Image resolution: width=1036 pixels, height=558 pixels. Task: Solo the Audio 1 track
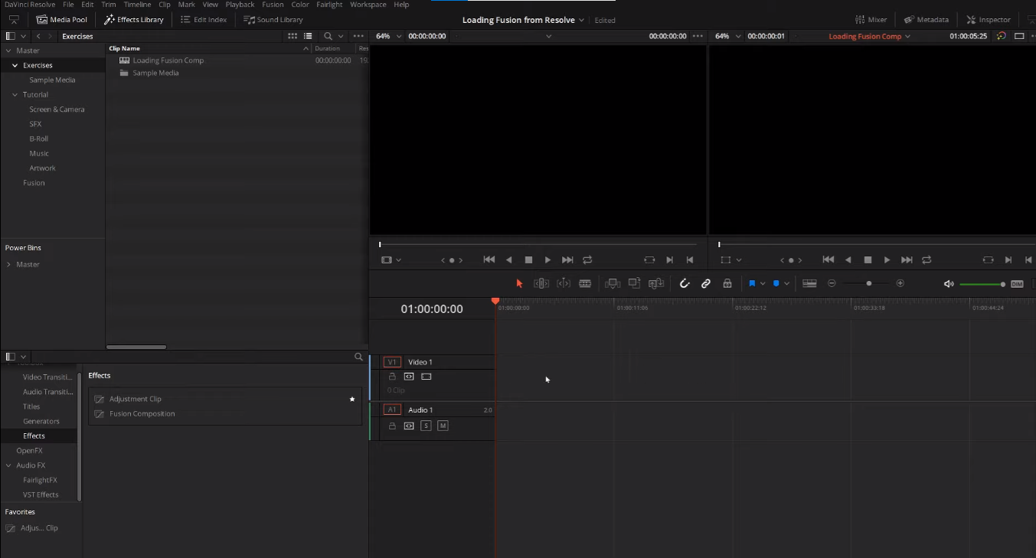(x=426, y=426)
